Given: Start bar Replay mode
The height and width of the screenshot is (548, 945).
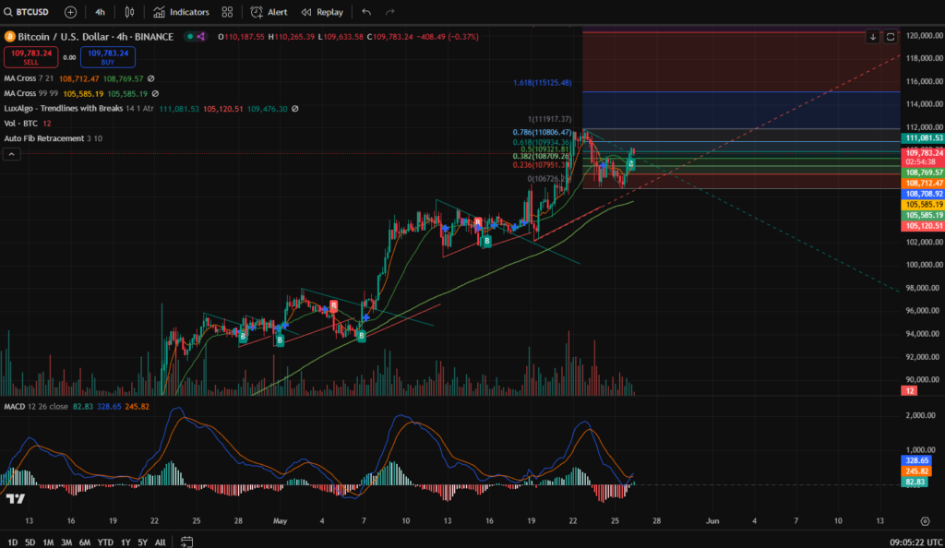Looking at the screenshot, I should [x=322, y=12].
